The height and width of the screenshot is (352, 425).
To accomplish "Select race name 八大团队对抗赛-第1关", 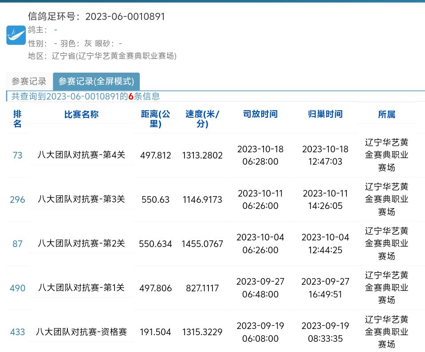I will (x=81, y=287).
